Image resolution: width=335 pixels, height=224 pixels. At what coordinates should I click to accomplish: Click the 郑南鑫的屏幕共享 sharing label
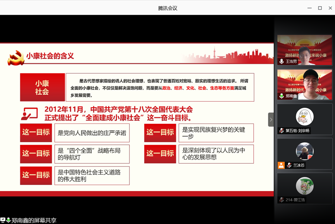[x=34, y=221]
